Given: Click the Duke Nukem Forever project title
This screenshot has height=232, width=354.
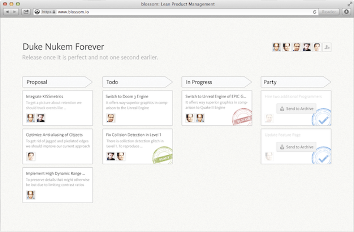Looking at the screenshot, I should [x=63, y=47].
